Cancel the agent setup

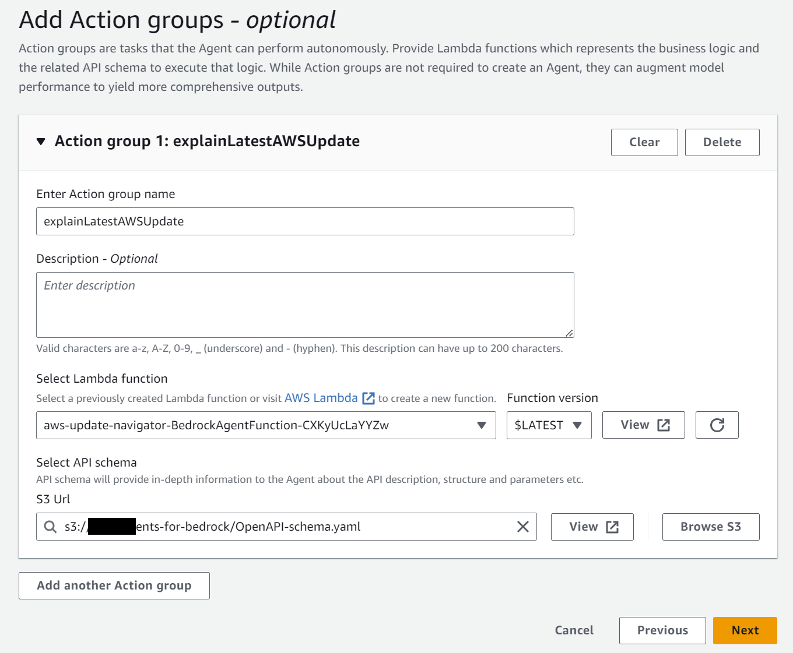click(573, 630)
